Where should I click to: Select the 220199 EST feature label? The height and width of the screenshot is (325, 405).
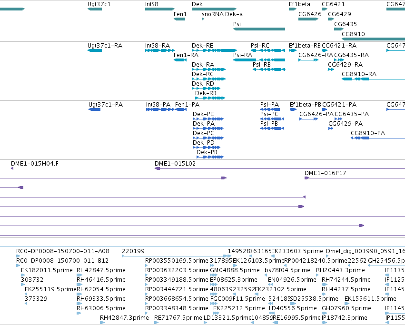pyautogui.click(x=133, y=251)
